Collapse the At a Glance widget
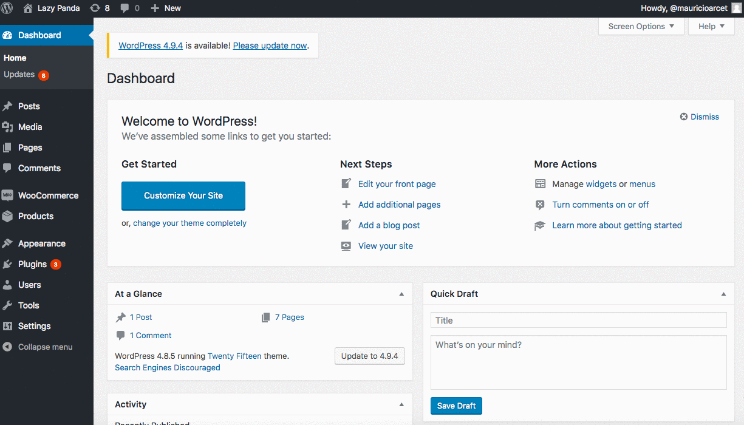This screenshot has width=744, height=425. point(401,294)
